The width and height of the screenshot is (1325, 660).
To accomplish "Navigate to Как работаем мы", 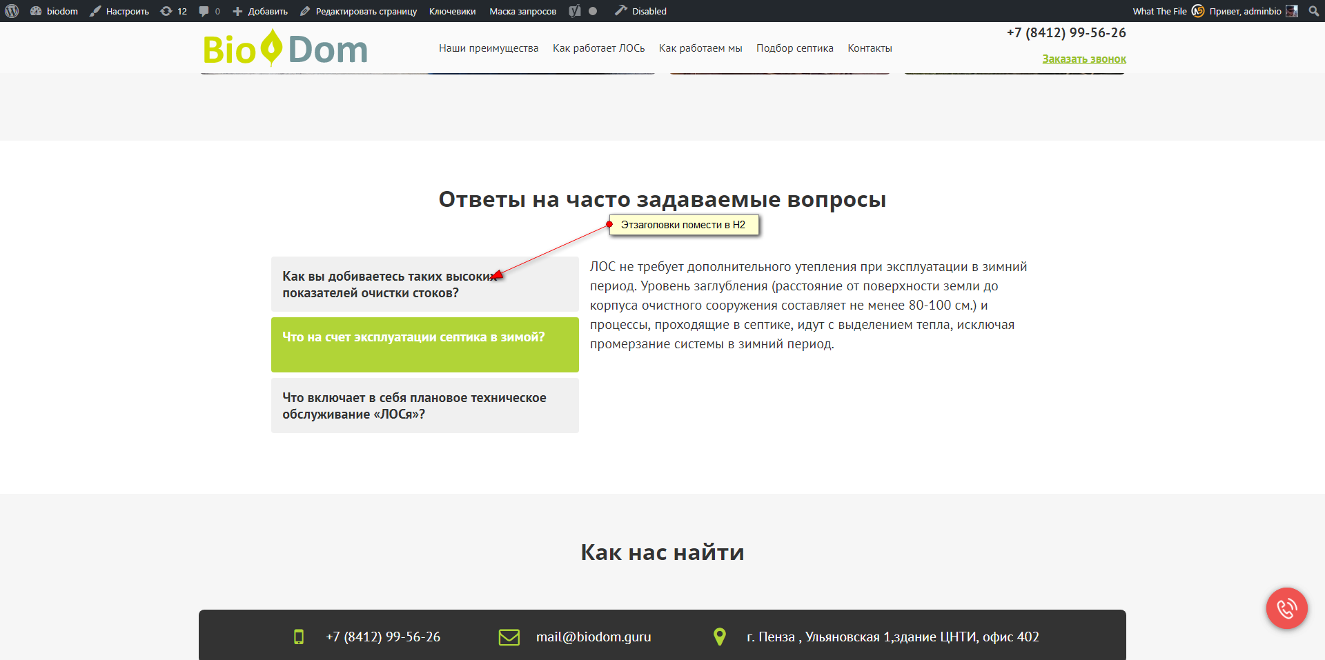I will tap(700, 48).
